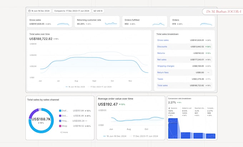Open the Return fees breakdown link
The image size is (243, 147).
point(163,72)
